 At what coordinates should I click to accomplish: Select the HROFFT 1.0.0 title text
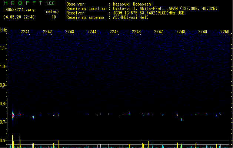(x=29, y=3)
